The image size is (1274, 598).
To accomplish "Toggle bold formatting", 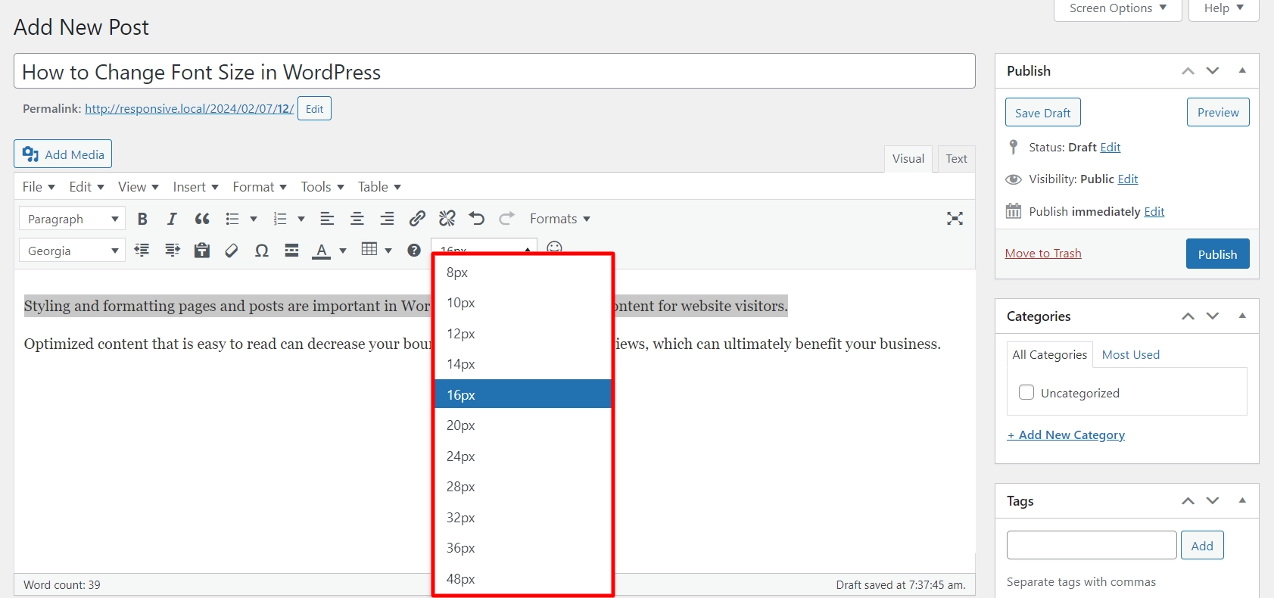I will [142, 219].
